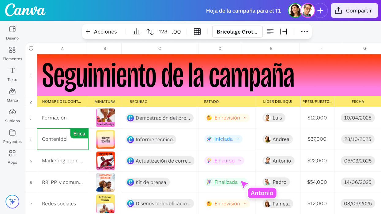Open the Elementos panel

12,54
